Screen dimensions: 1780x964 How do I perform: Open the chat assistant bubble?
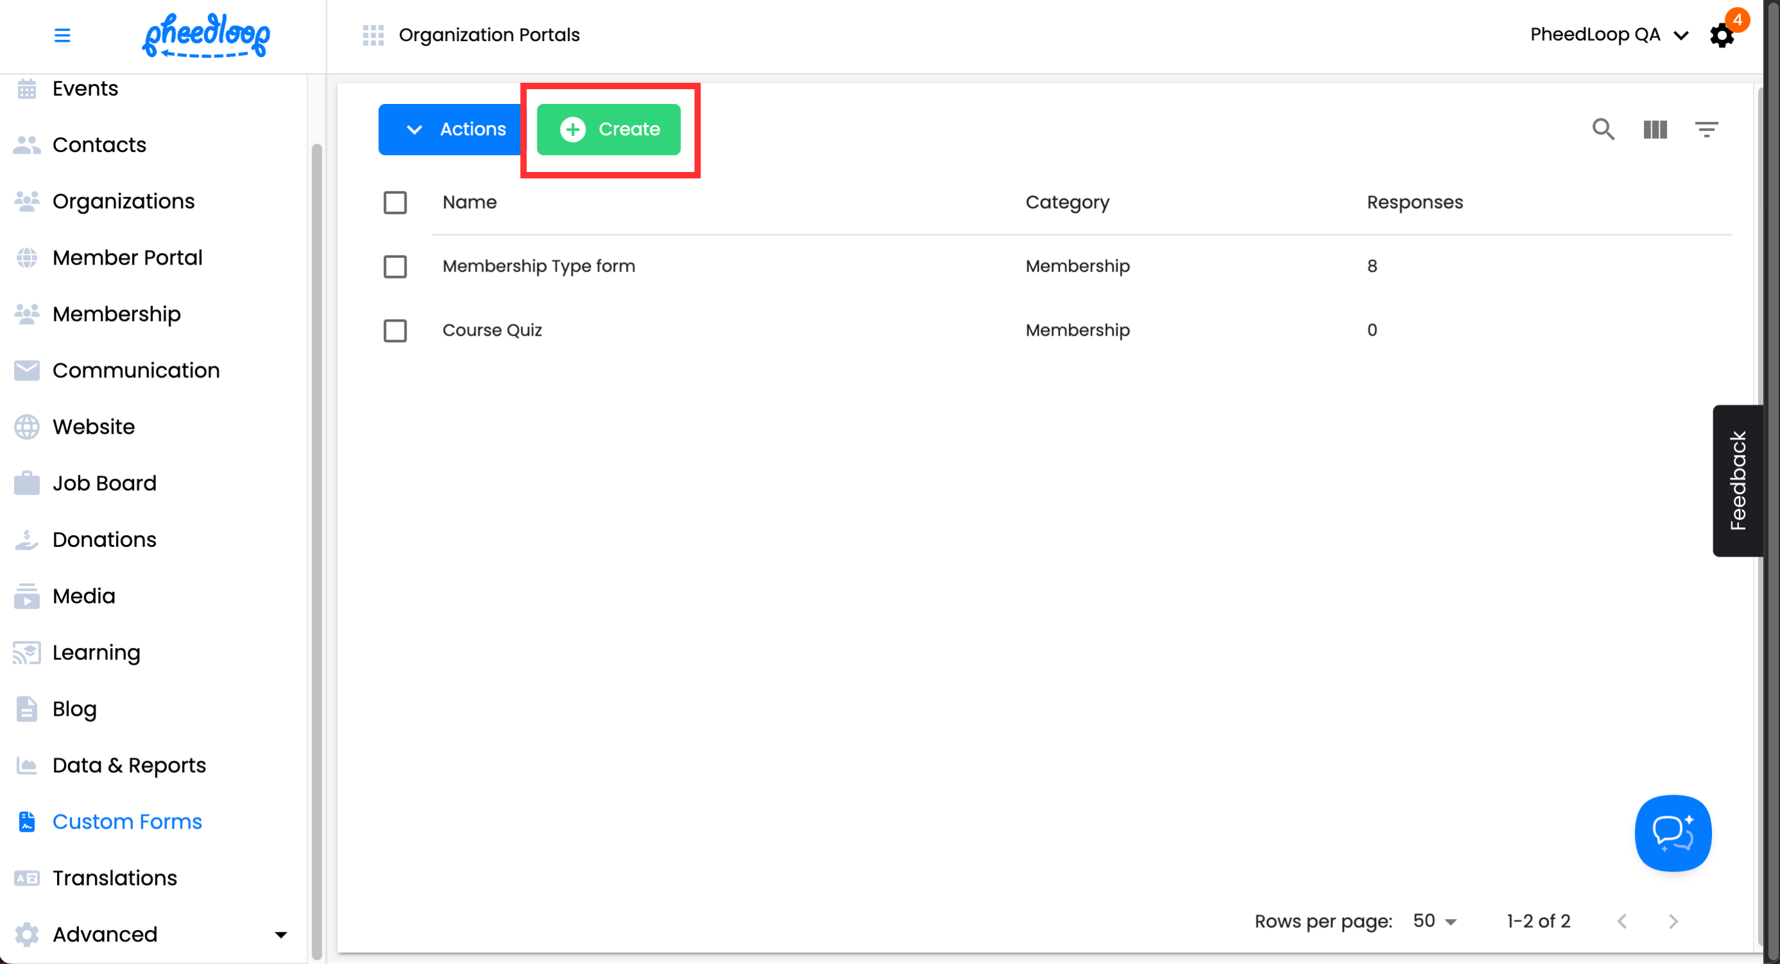point(1672,833)
